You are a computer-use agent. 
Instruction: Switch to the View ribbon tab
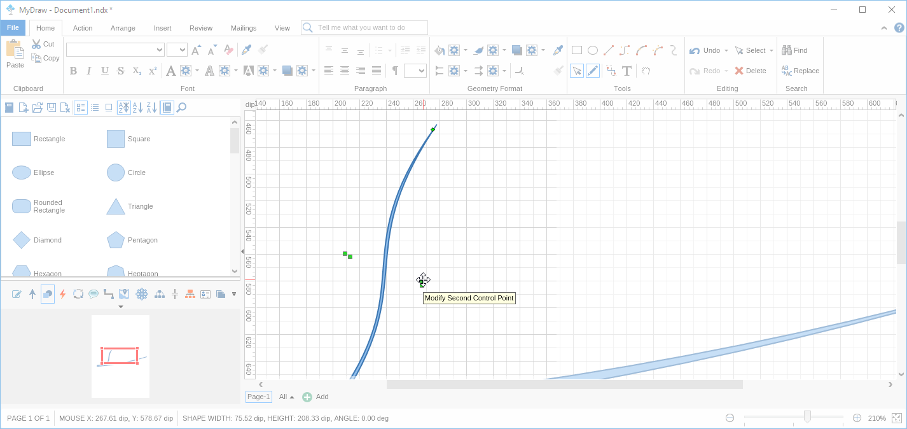(x=282, y=28)
